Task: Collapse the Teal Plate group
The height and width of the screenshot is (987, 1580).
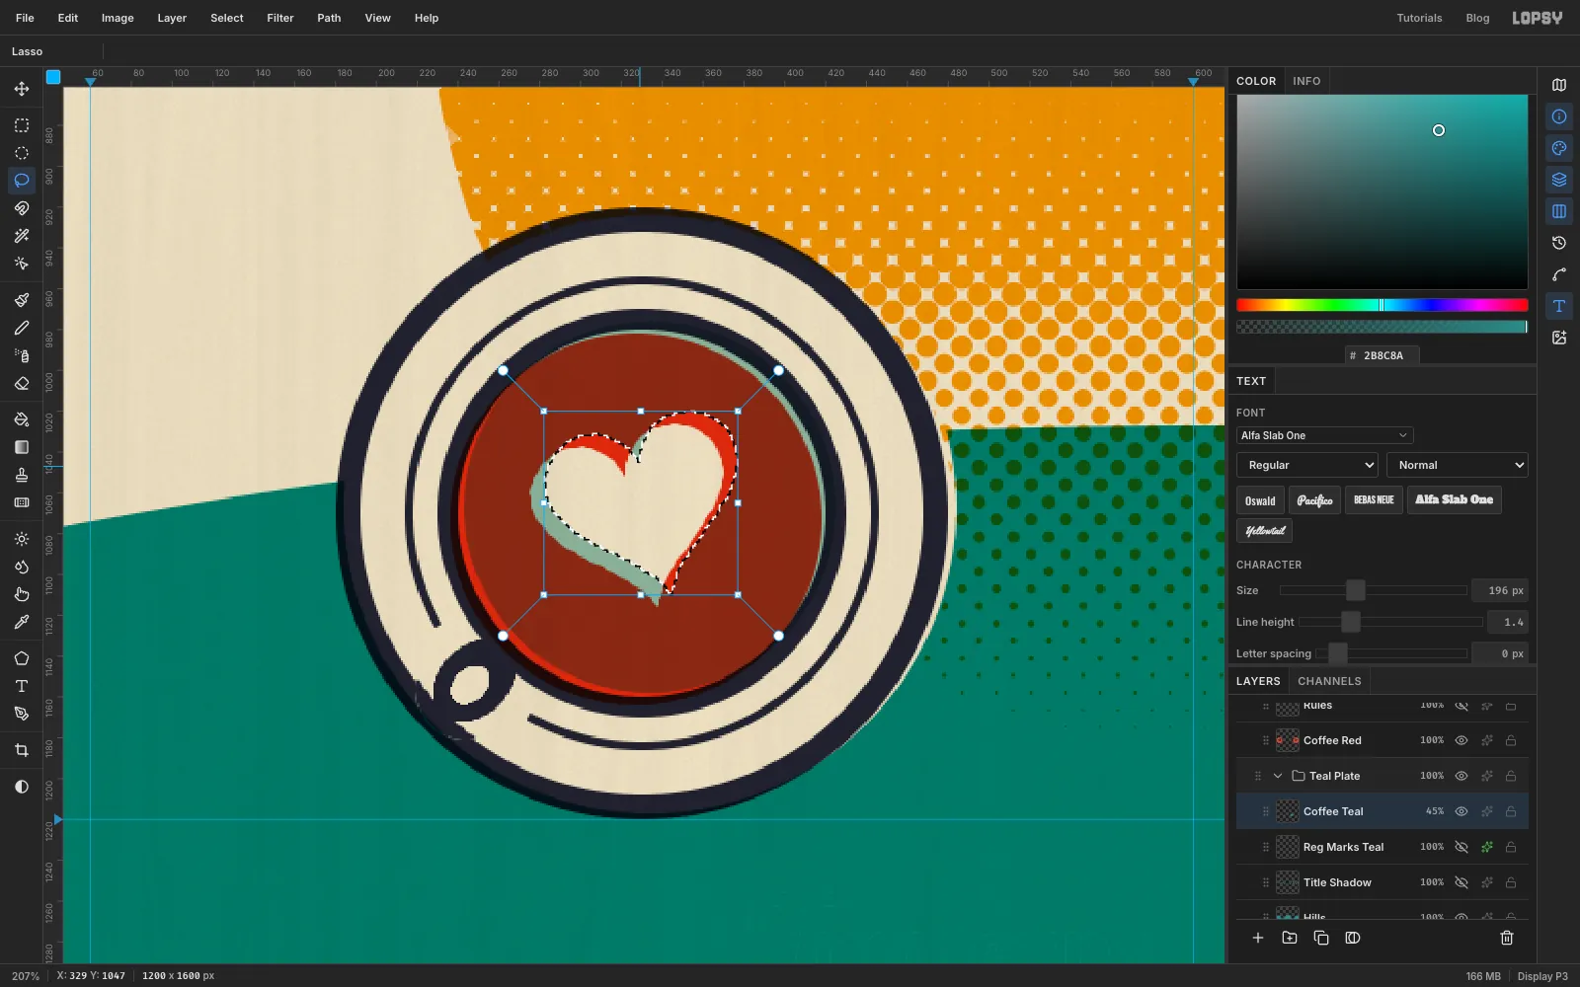Action: point(1278,776)
